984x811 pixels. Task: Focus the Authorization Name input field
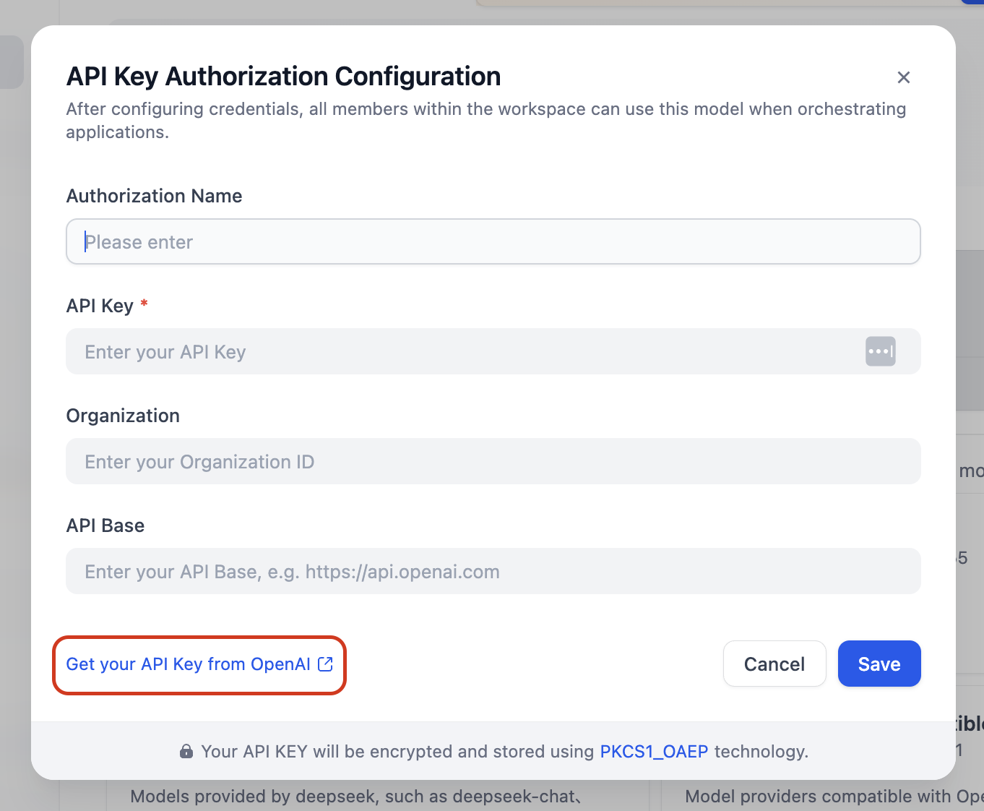493,242
